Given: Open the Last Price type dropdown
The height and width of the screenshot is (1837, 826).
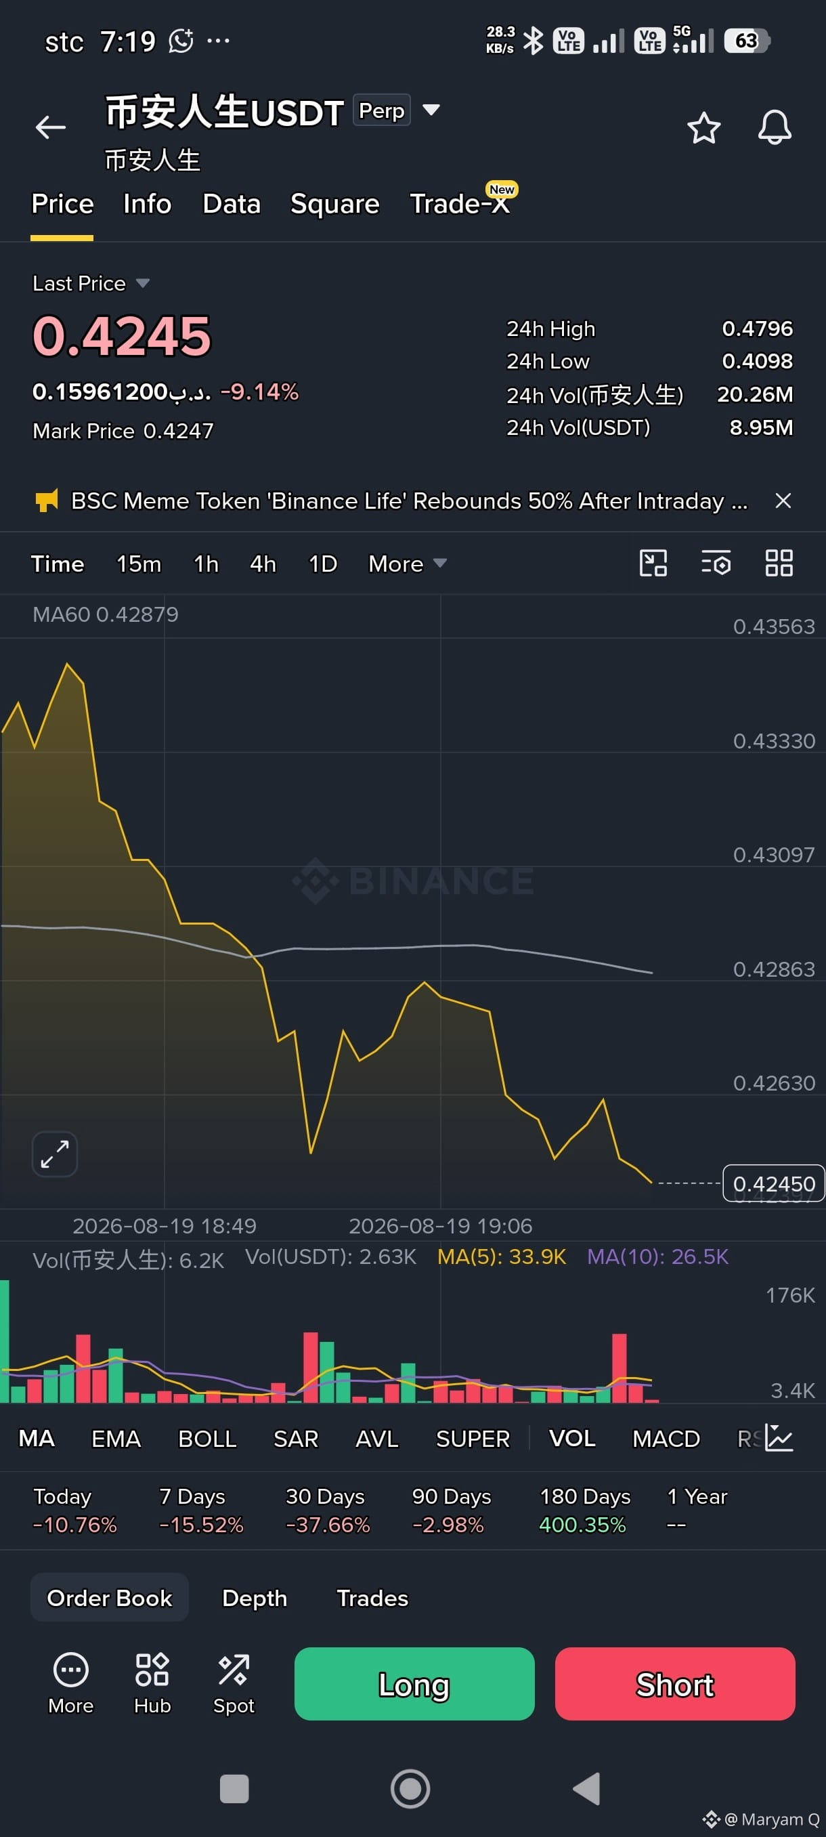Looking at the screenshot, I should tap(143, 283).
